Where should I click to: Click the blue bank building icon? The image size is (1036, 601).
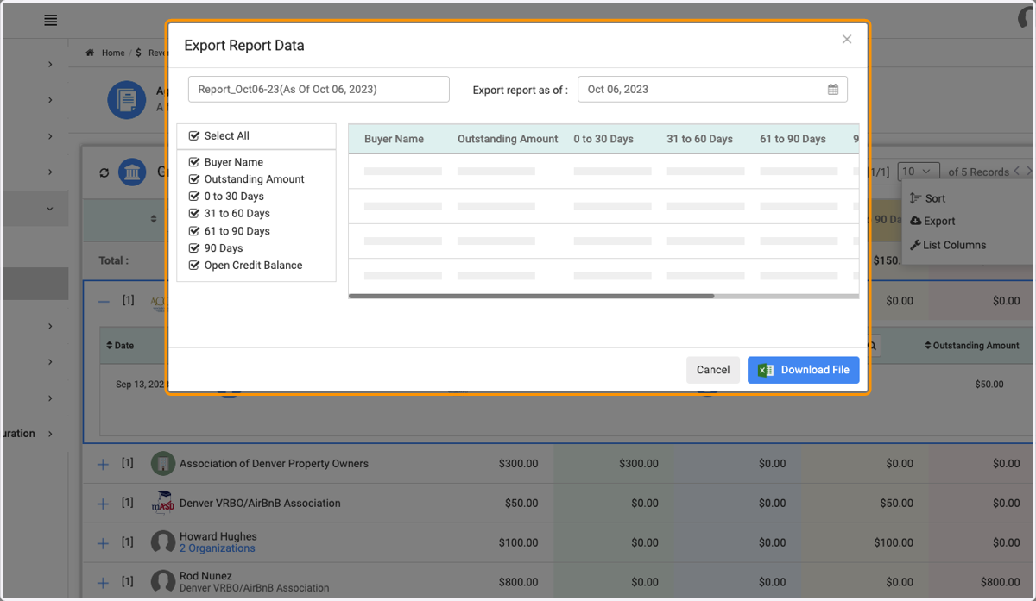click(x=132, y=172)
